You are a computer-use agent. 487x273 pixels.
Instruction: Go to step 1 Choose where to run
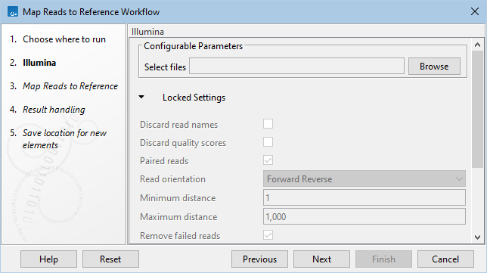pyautogui.click(x=64, y=39)
